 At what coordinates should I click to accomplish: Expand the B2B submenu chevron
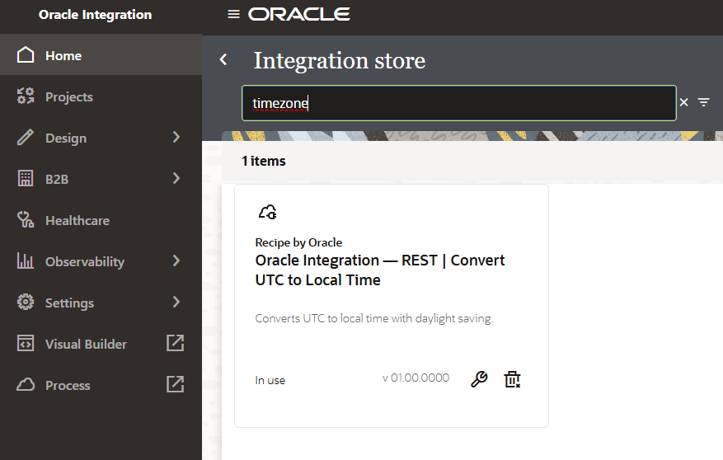tap(176, 179)
